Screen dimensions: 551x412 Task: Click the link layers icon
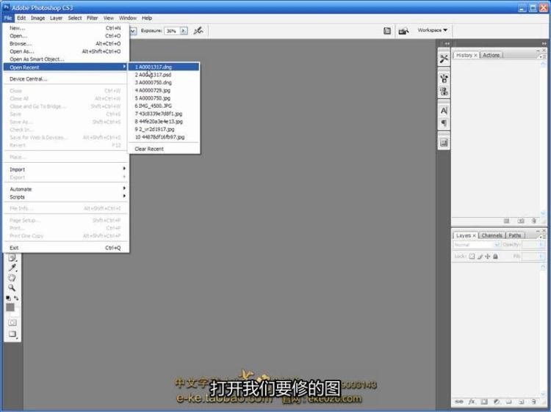(x=459, y=402)
